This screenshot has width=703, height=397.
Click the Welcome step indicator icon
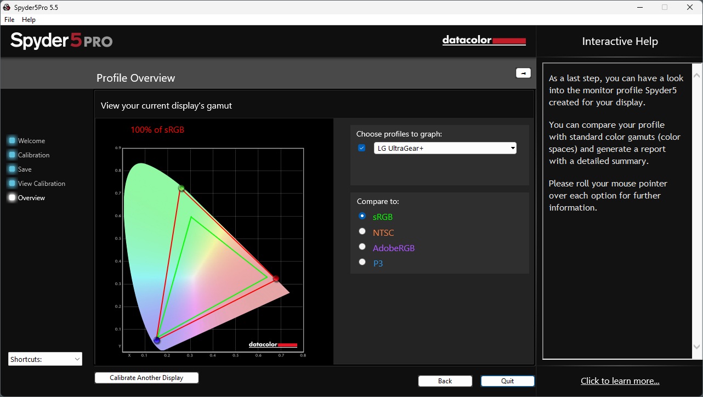tap(12, 140)
